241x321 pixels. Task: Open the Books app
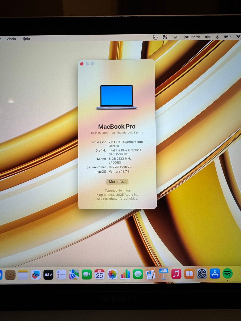click(189, 274)
